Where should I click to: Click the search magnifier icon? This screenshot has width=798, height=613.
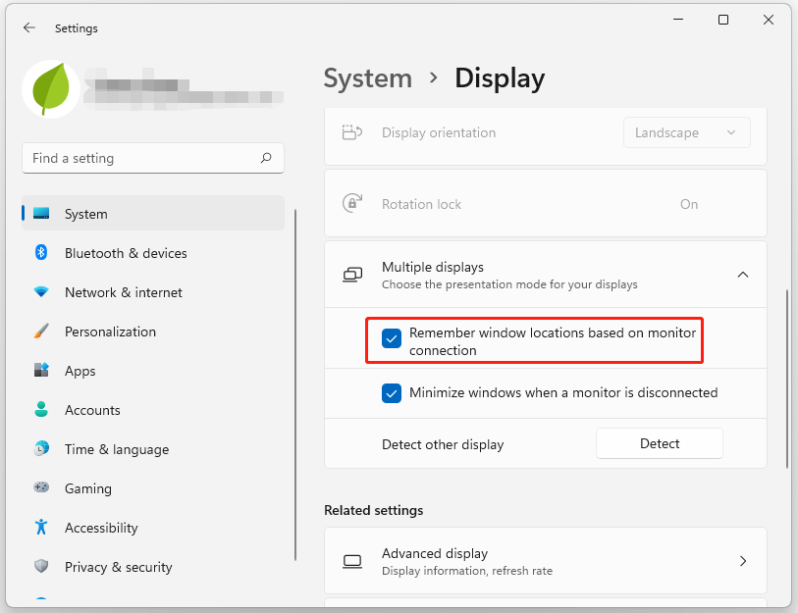pyautogui.click(x=266, y=158)
